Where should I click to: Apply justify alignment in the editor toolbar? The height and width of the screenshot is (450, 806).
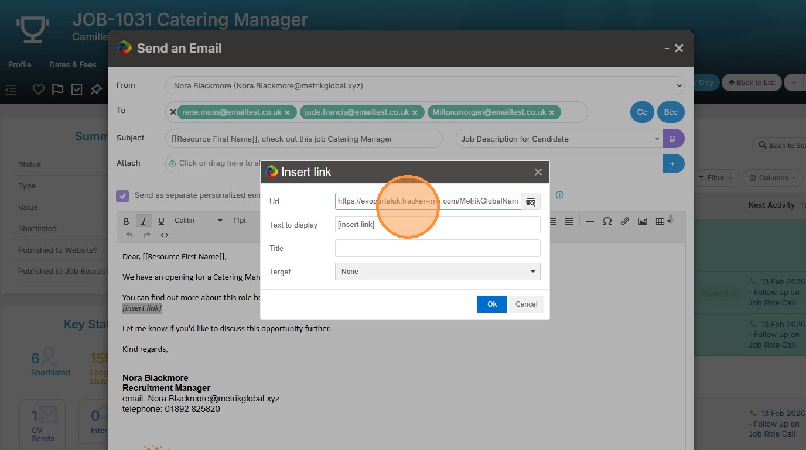569,221
